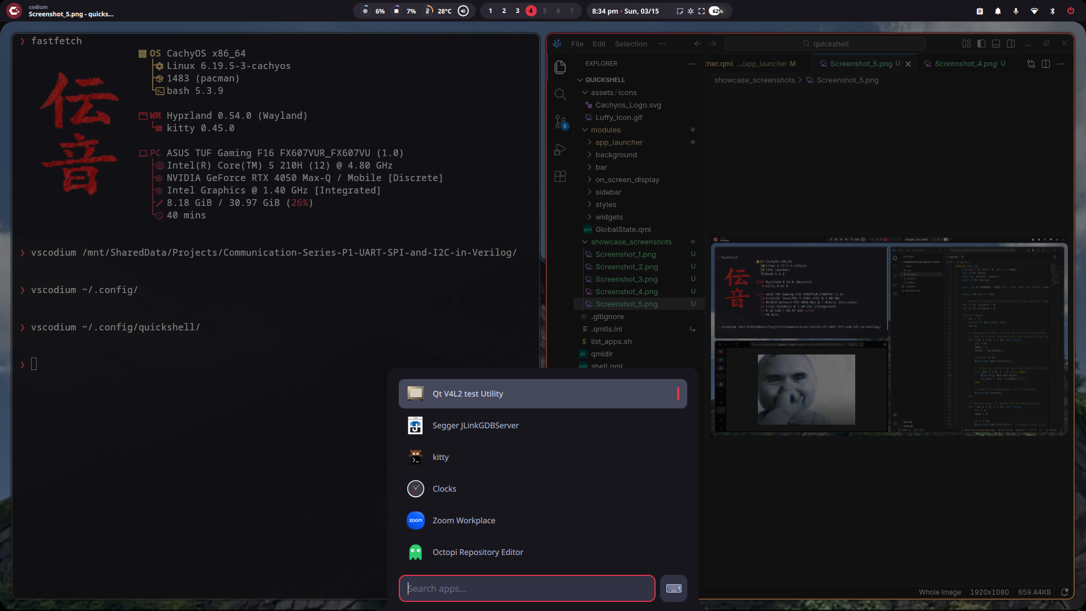Image resolution: width=1086 pixels, height=611 pixels.
Task: Open the Search view in activity bar
Action: (560, 94)
